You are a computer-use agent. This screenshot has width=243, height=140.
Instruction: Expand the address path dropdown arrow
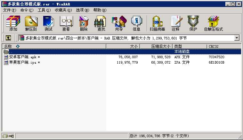click(237, 38)
